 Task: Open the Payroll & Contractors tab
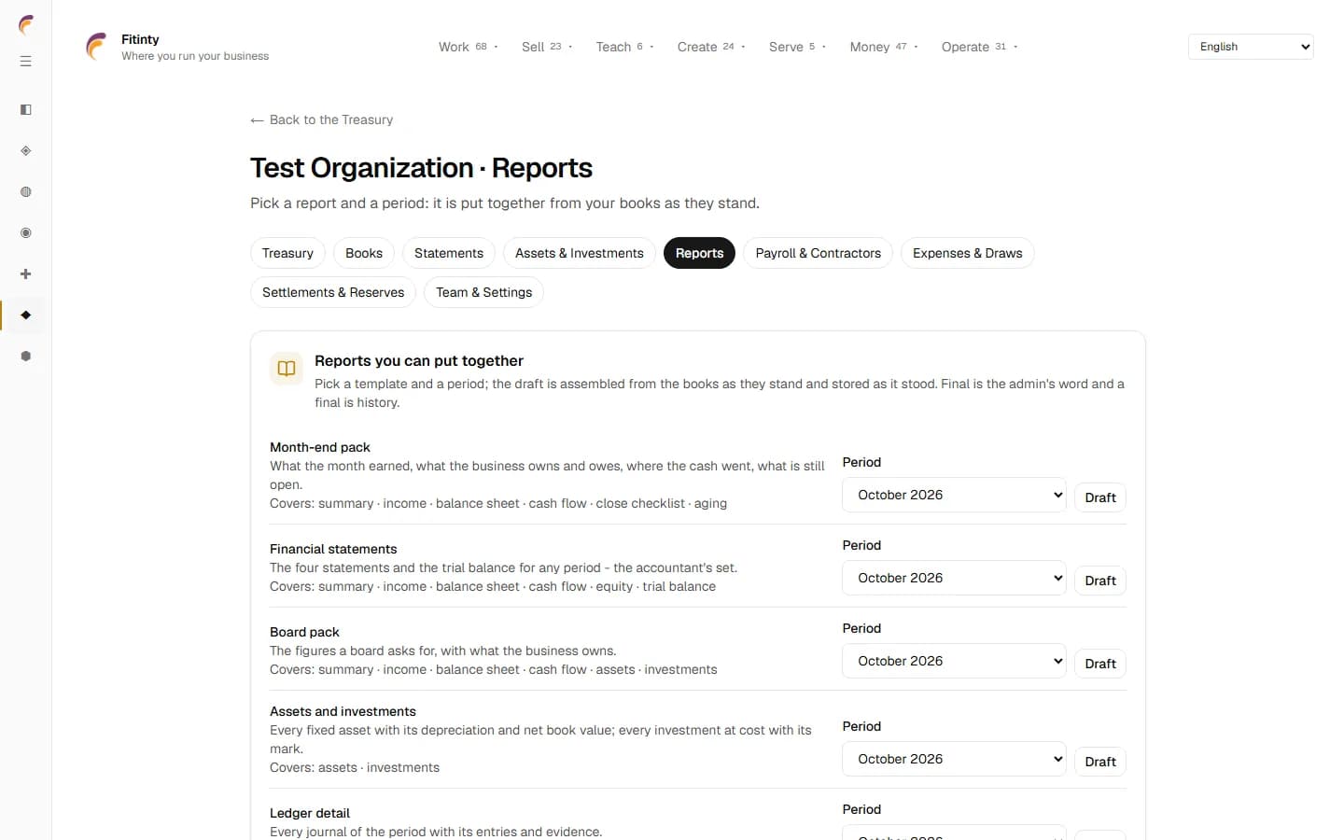819,253
